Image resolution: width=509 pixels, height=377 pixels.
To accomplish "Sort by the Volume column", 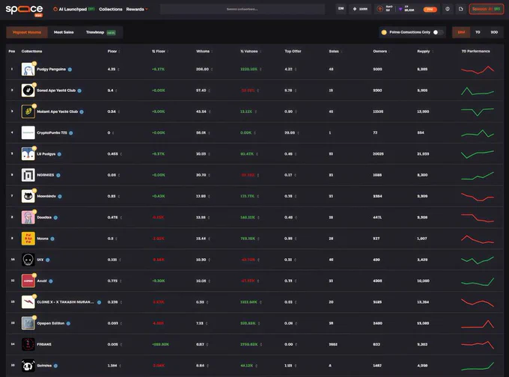I will (x=204, y=52).
